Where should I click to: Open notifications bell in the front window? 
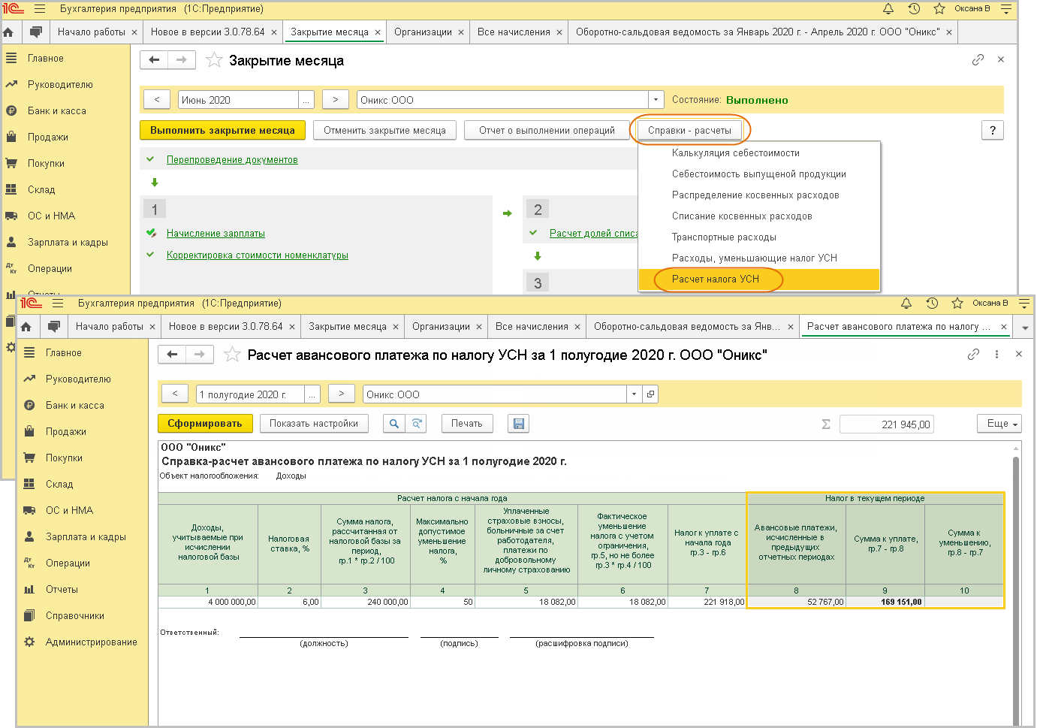click(906, 304)
